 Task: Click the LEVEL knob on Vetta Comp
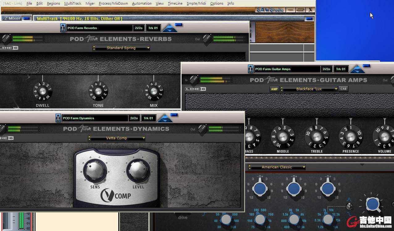click(x=138, y=171)
